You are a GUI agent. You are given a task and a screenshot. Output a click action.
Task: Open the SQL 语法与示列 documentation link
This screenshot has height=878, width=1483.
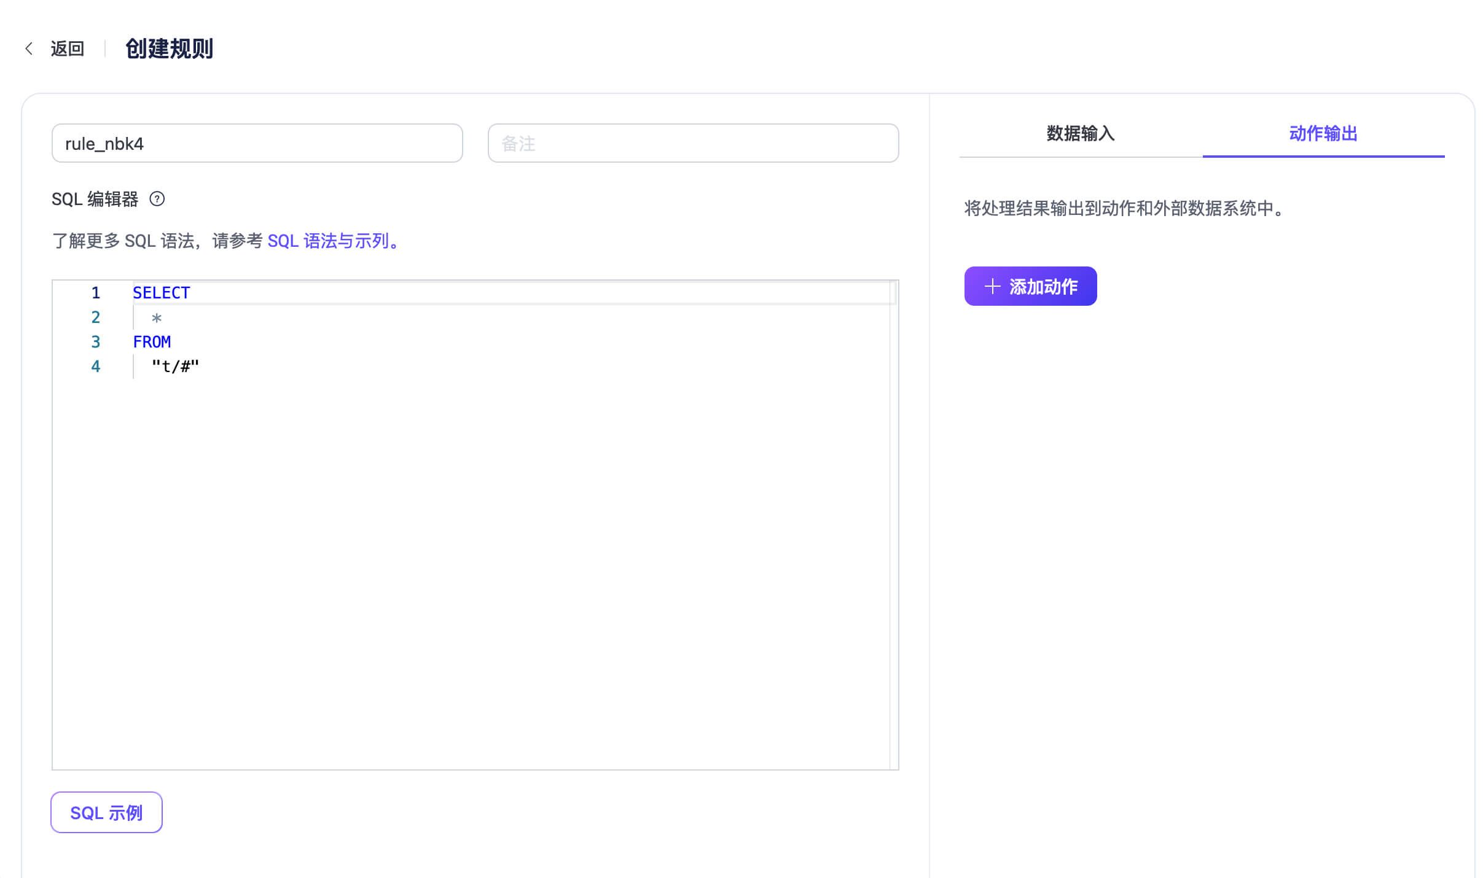click(332, 241)
